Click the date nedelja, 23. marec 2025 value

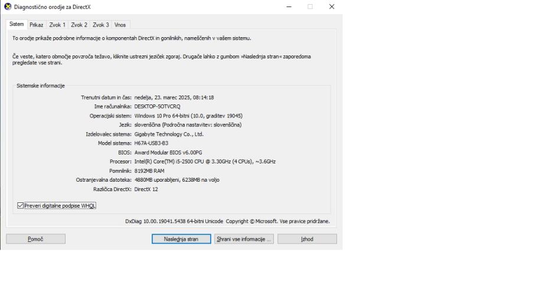point(174,97)
